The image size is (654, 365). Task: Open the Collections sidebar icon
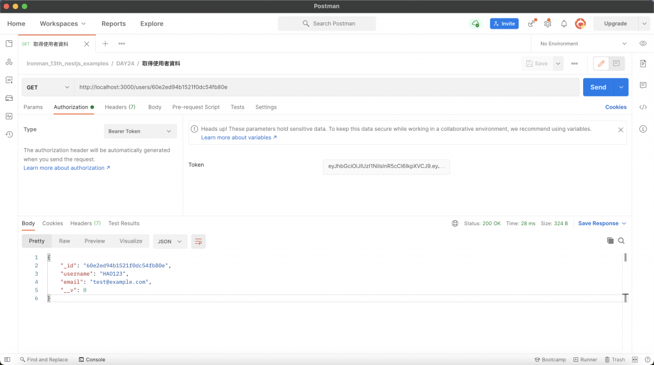tap(9, 44)
